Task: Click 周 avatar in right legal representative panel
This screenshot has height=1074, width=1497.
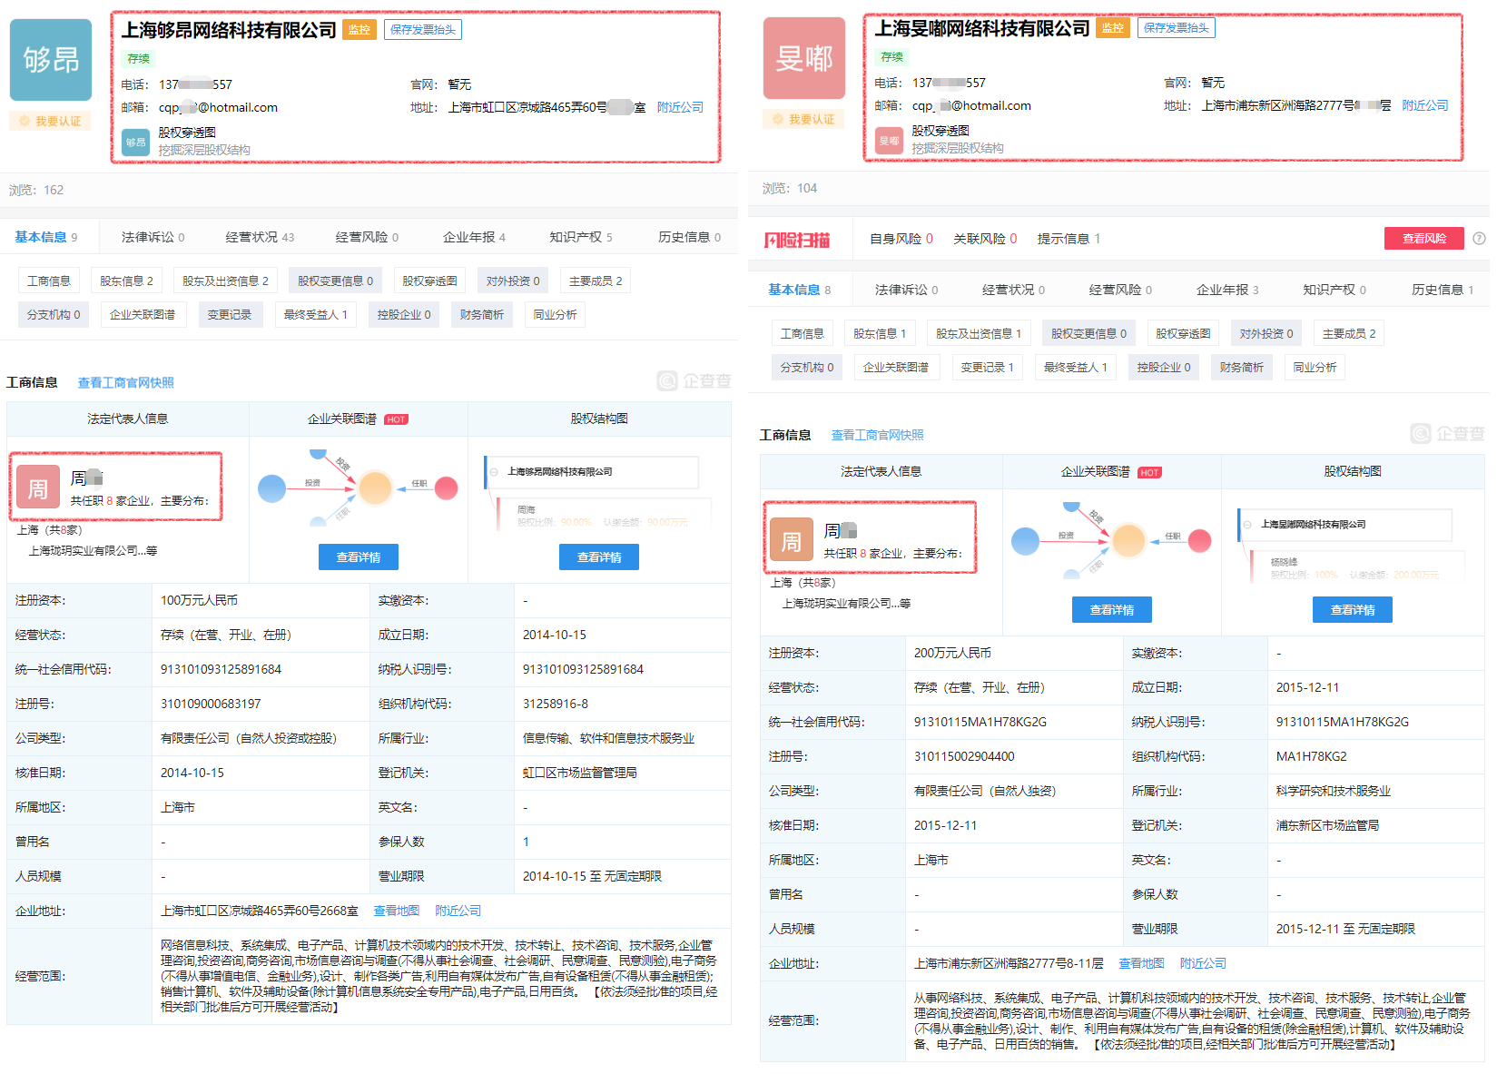Action: 792,540
